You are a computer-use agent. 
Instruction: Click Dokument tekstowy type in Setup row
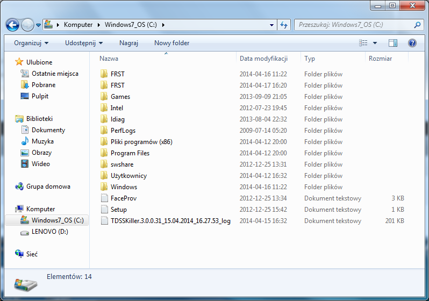pyautogui.click(x=333, y=210)
